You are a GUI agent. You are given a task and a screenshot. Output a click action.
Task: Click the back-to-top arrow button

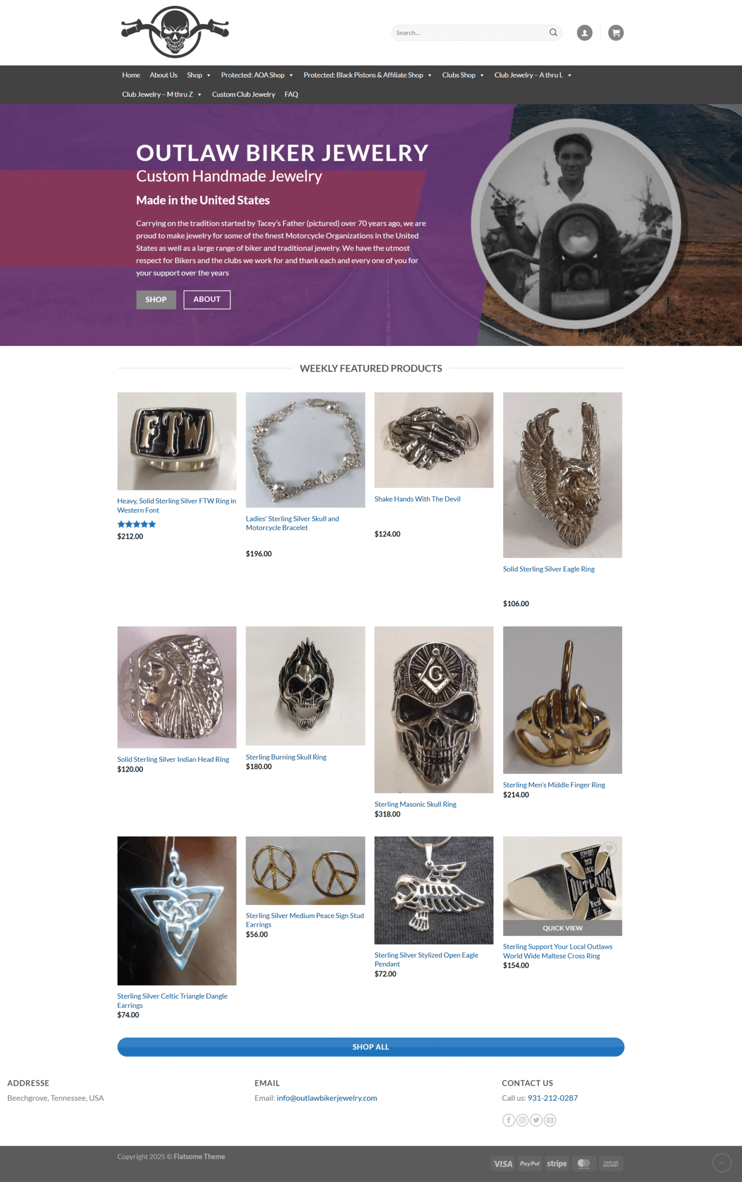(x=722, y=1163)
